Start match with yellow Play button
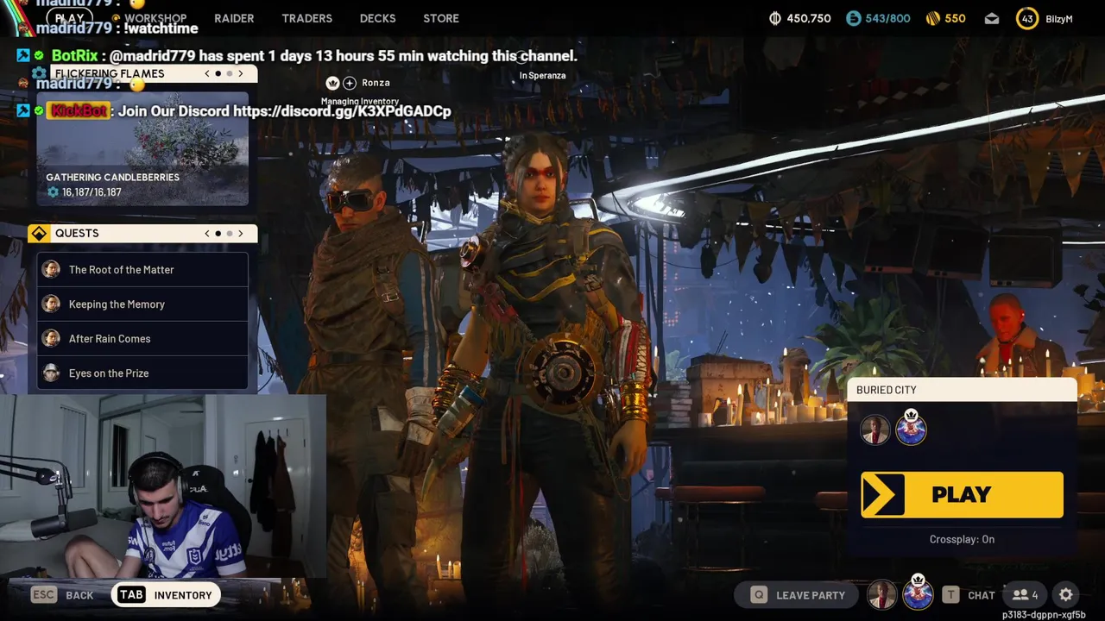Image resolution: width=1105 pixels, height=621 pixels. pos(962,494)
